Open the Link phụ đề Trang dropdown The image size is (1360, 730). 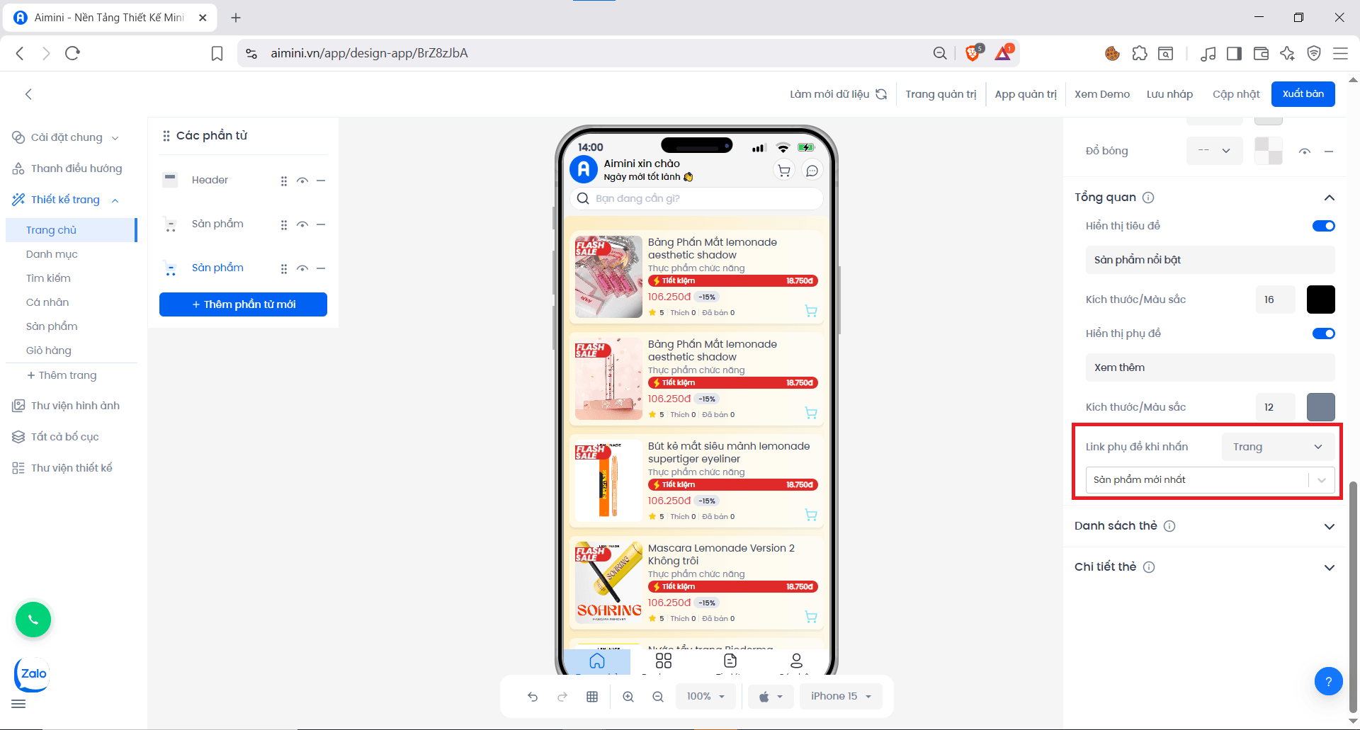[1277, 447]
